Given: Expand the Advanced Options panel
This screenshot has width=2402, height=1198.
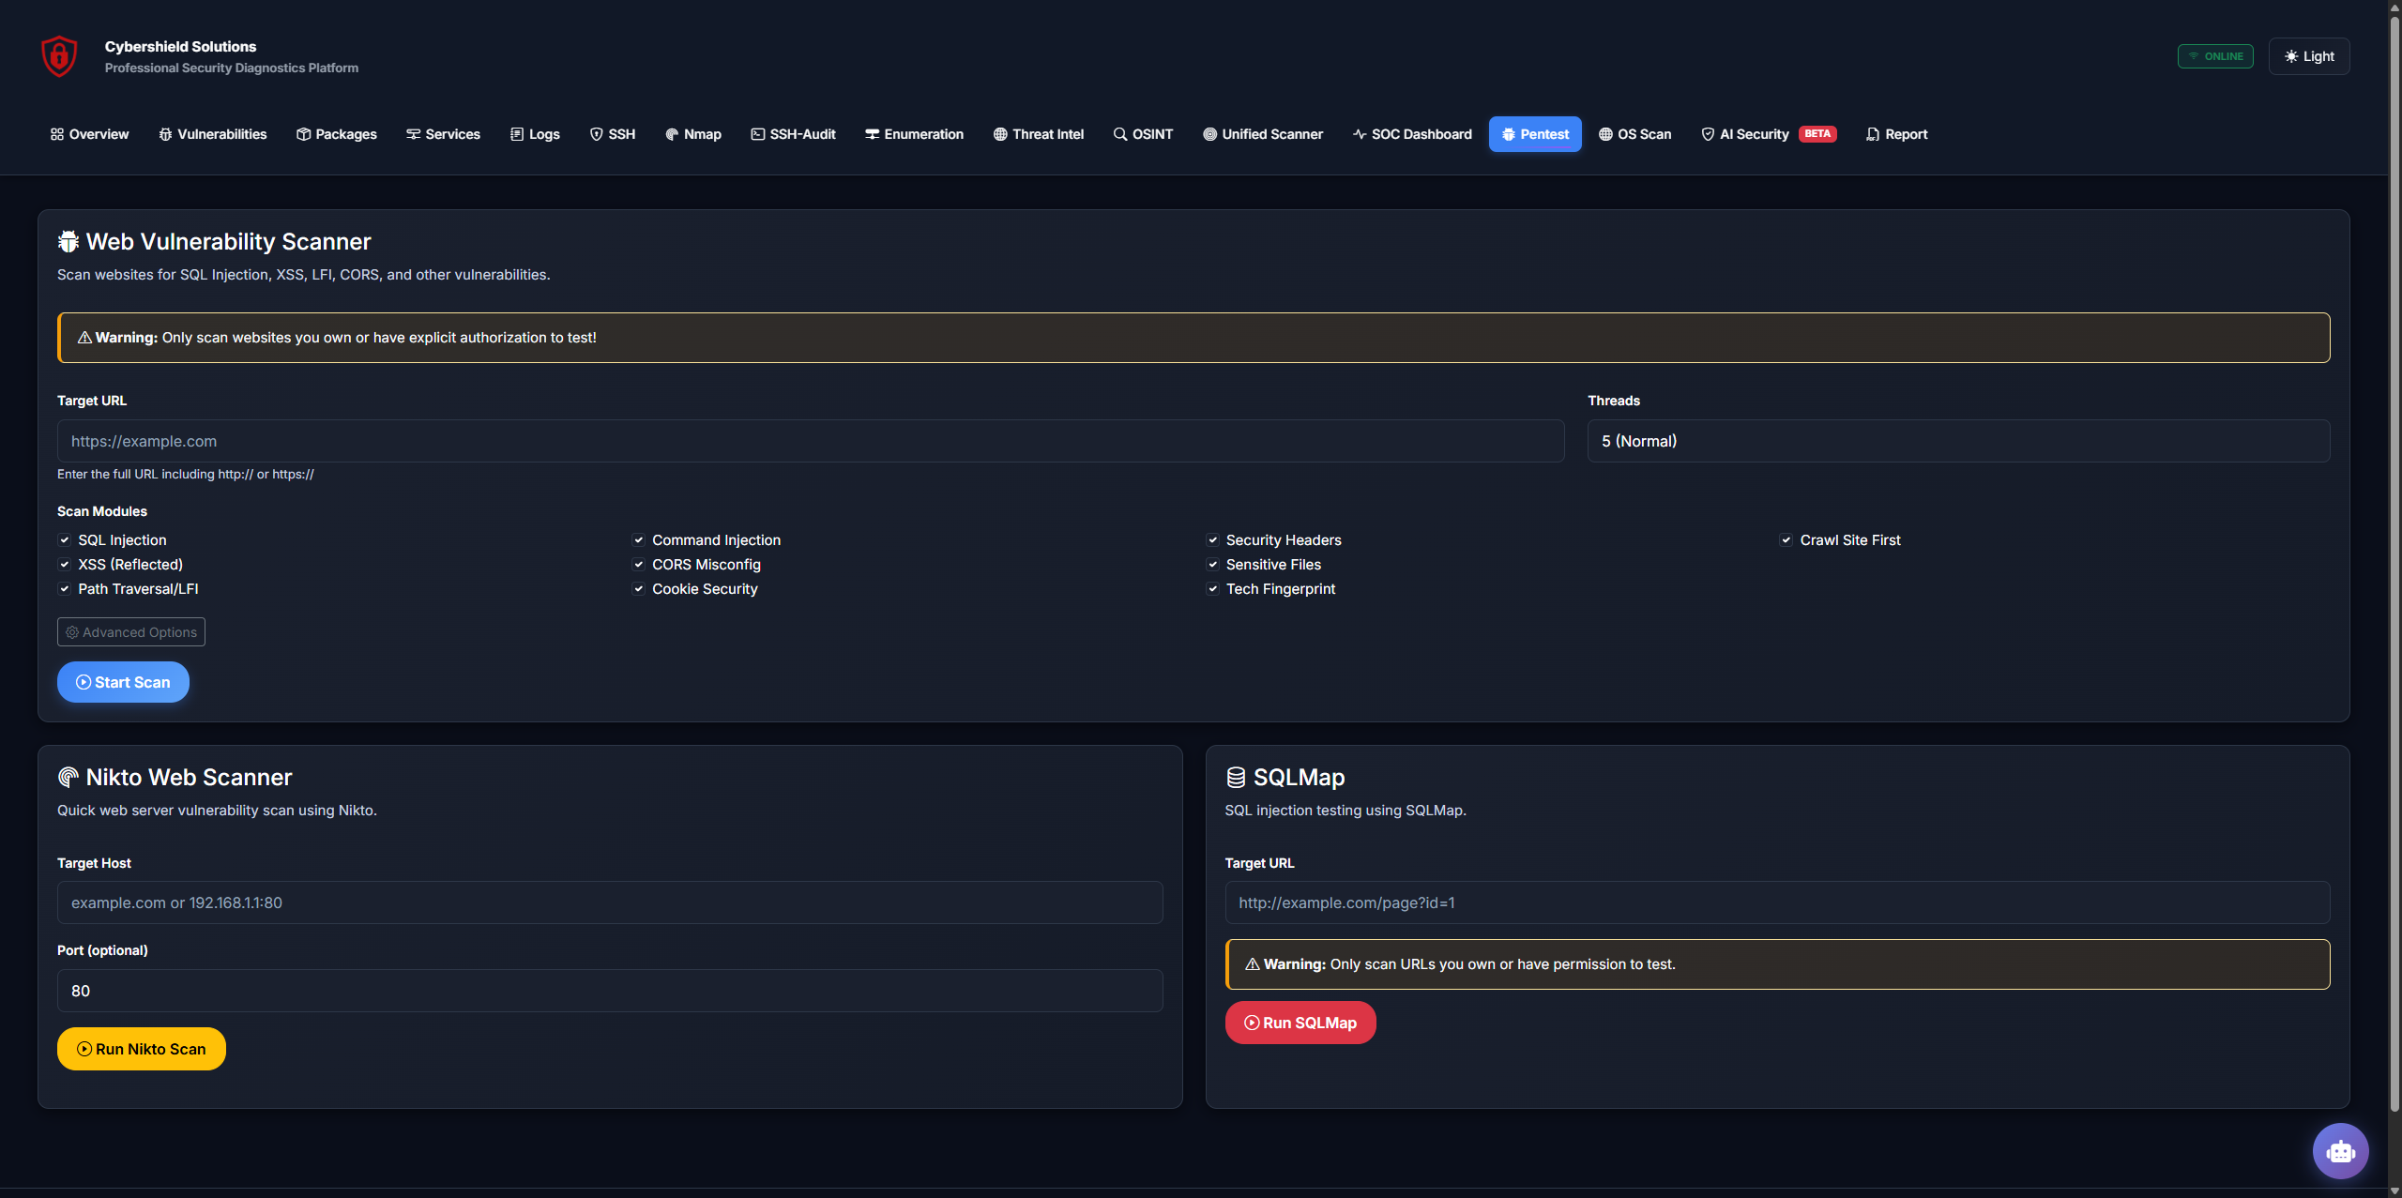Looking at the screenshot, I should click(x=130, y=631).
